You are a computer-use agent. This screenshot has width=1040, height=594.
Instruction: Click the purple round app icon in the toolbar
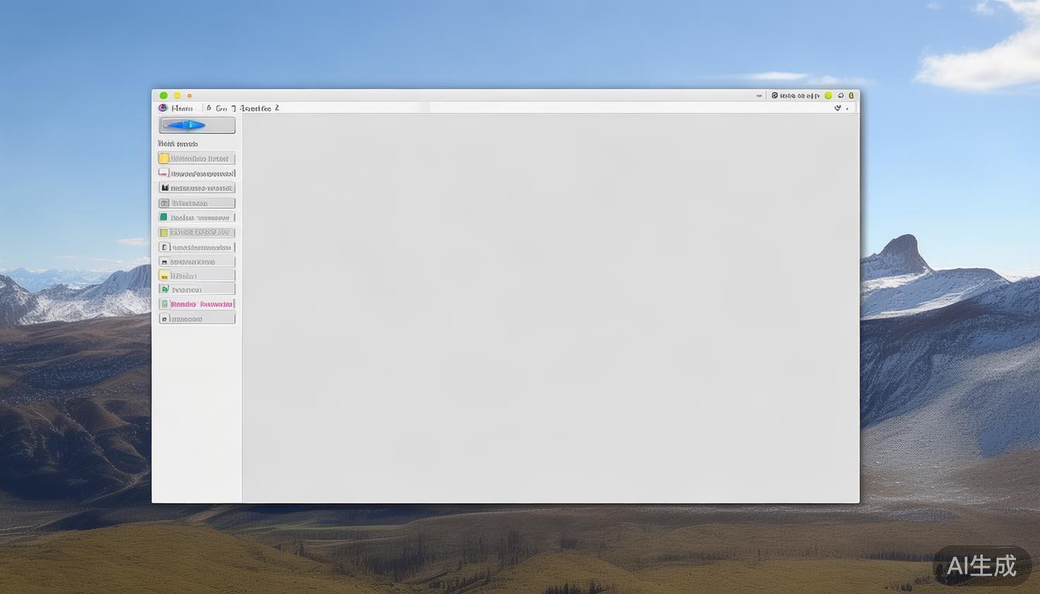coord(162,108)
